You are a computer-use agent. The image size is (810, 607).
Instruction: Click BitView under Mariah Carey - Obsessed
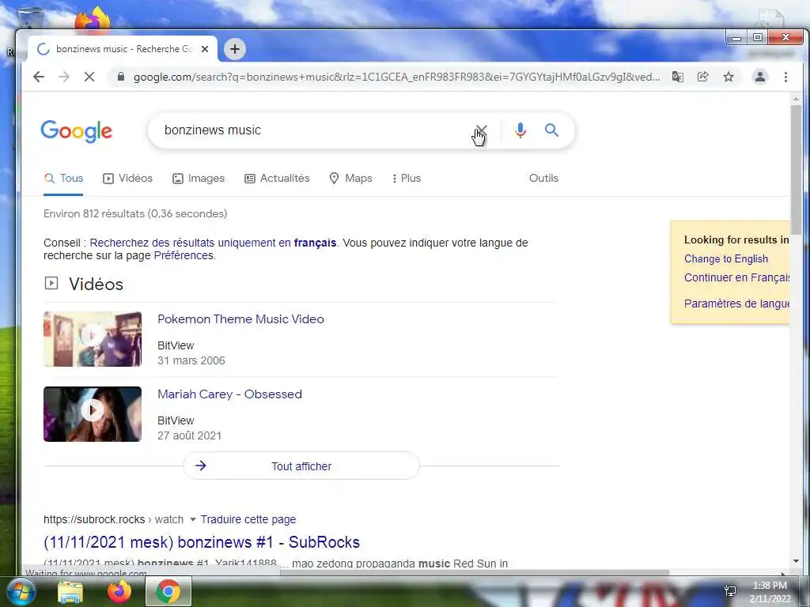[176, 420]
